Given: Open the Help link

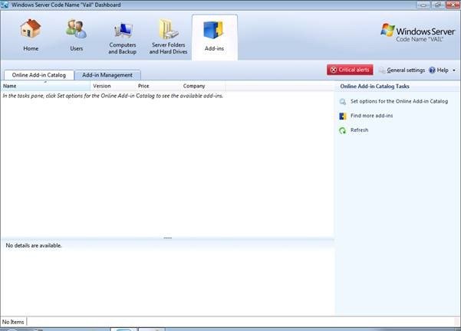Looking at the screenshot, I should [x=443, y=70].
